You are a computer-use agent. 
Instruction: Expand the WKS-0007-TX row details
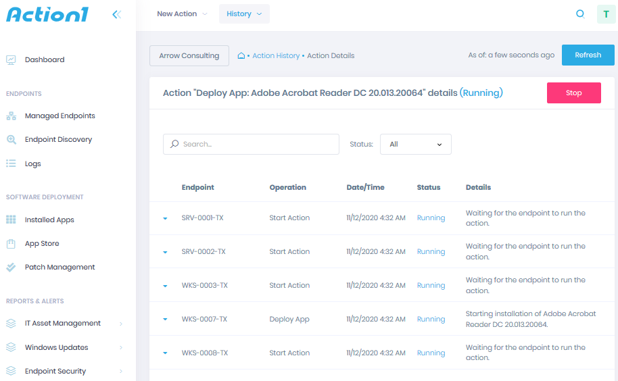point(165,320)
